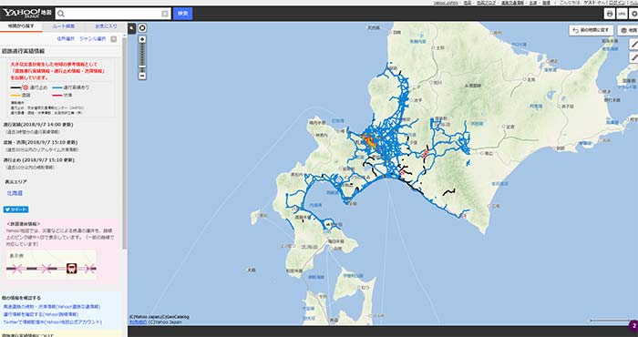Click the blue 検索 search button
Image resolution: width=638 pixels, height=337 pixels.
pyautogui.click(x=182, y=14)
